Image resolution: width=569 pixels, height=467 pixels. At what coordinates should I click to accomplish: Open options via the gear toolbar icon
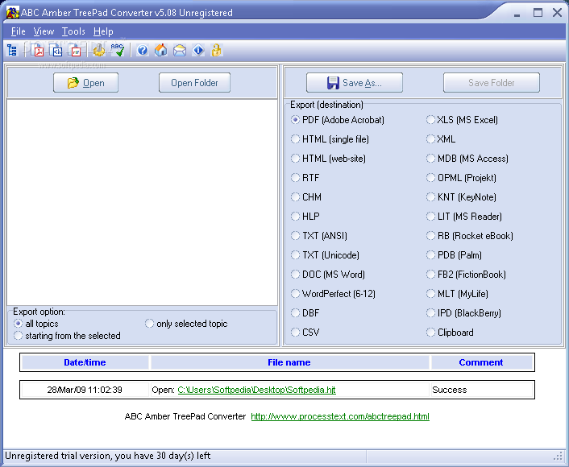98,50
